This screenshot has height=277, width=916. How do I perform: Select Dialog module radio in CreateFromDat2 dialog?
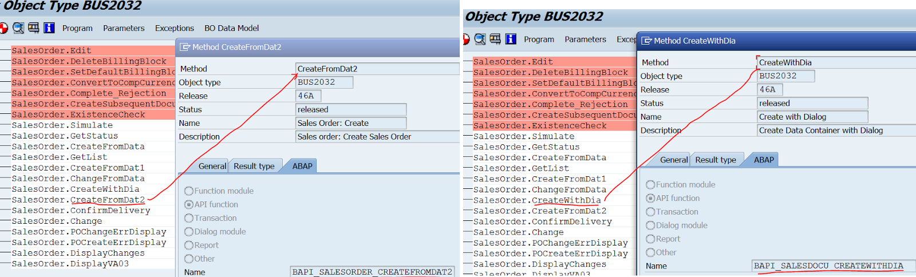189,231
